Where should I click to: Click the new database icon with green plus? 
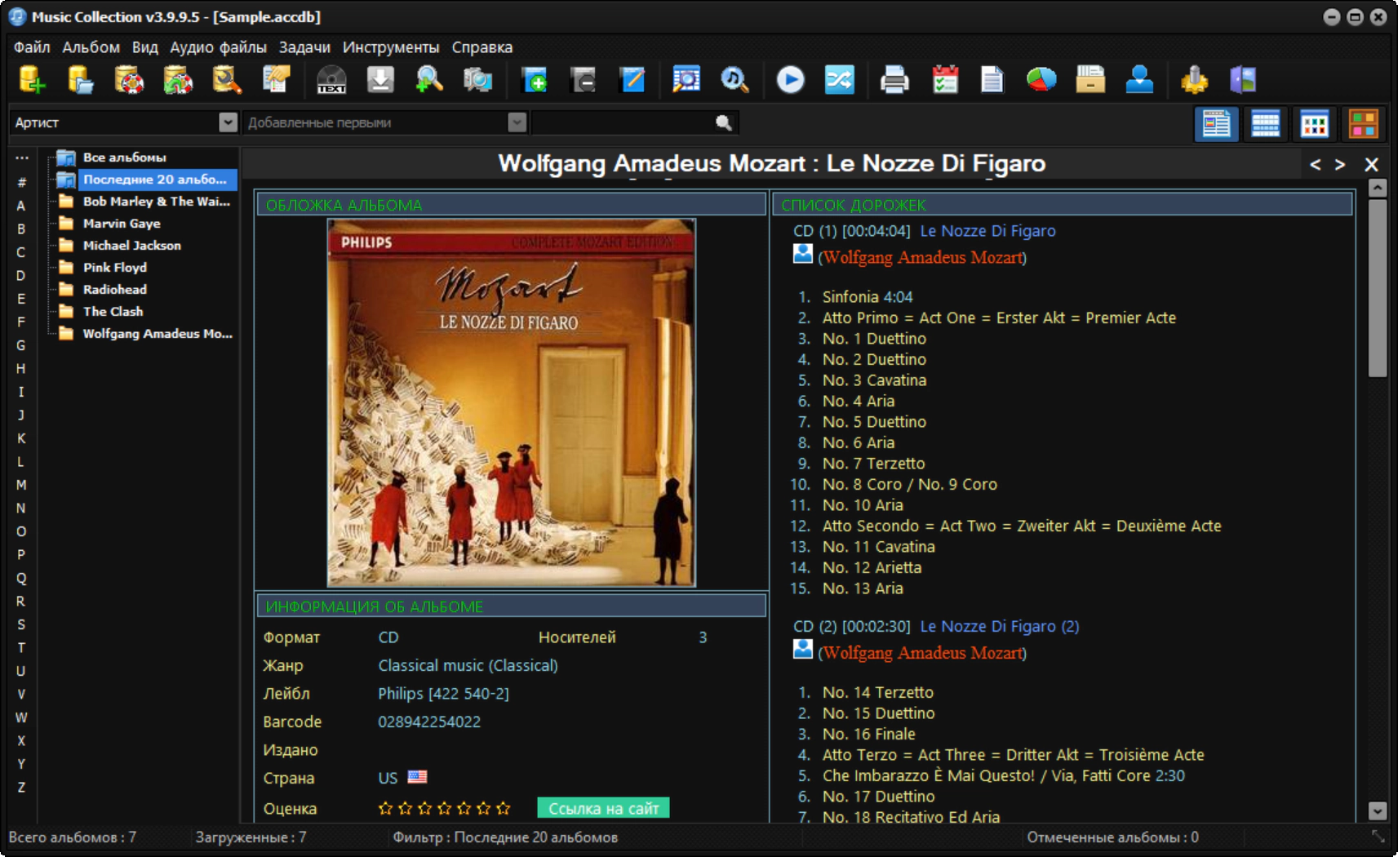(32, 80)
